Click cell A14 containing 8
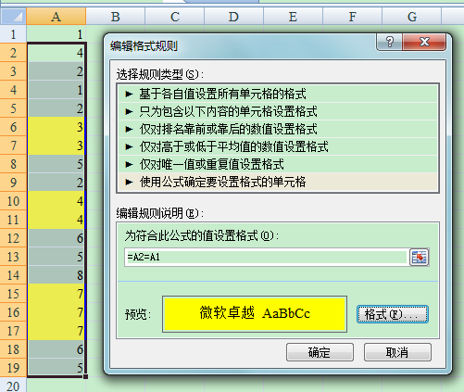The height and width of the screenshot is (392, 464). tap(56, 275)
